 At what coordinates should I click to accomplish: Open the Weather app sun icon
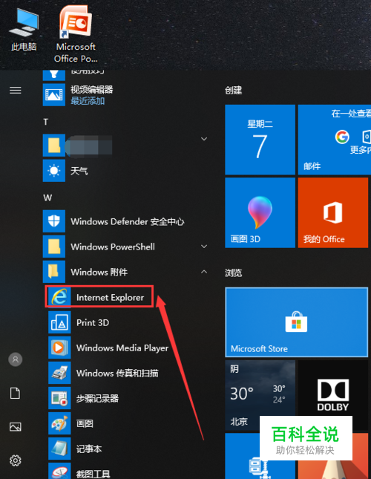[54, 171]
